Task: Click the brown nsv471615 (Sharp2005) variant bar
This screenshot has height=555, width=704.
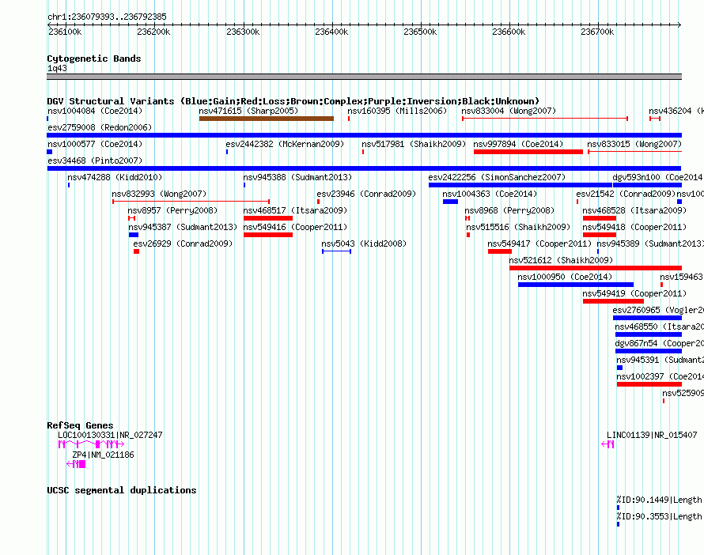Action: click(267, 119)
